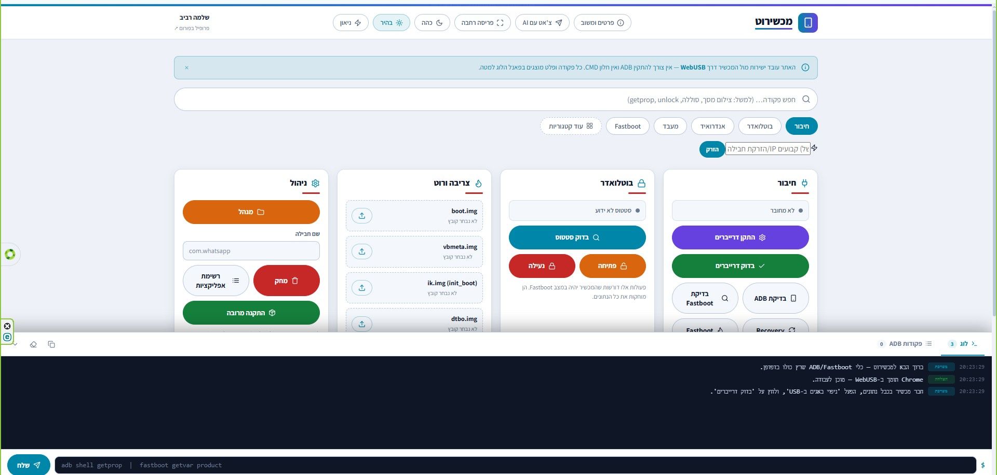Click the red מחק delete button

pos(287,281)
